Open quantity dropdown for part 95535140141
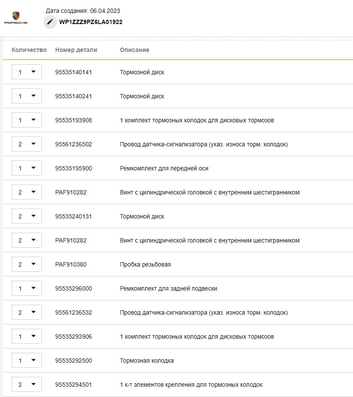 click(27, 72)
